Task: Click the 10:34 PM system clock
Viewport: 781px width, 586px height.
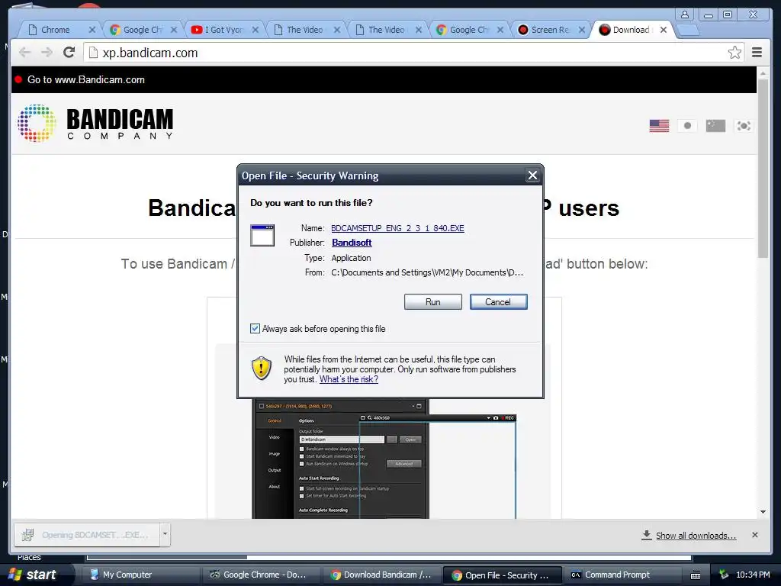Action: point(753,575)
